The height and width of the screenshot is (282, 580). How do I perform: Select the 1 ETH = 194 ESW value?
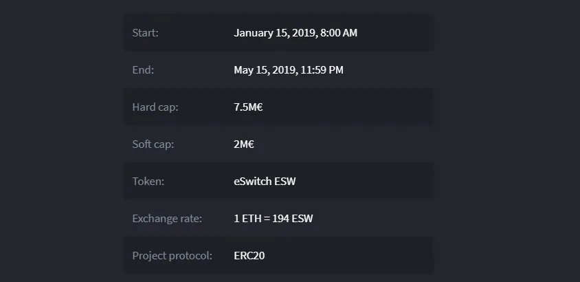274,218
